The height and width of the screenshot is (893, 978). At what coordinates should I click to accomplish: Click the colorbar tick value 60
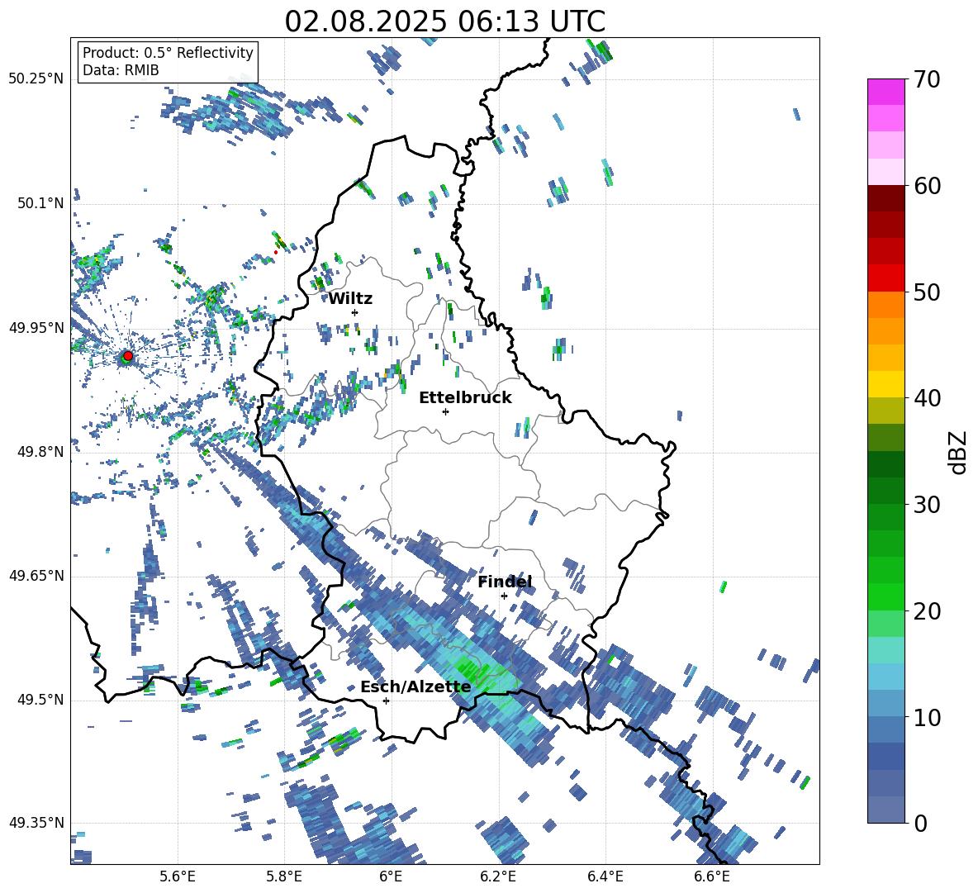tap(927, 186)
